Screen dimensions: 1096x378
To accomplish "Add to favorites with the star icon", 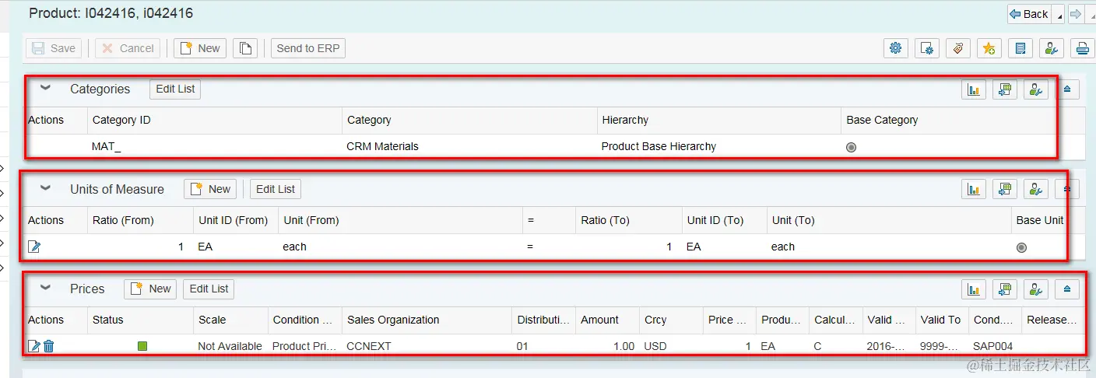I will [989, 48].
